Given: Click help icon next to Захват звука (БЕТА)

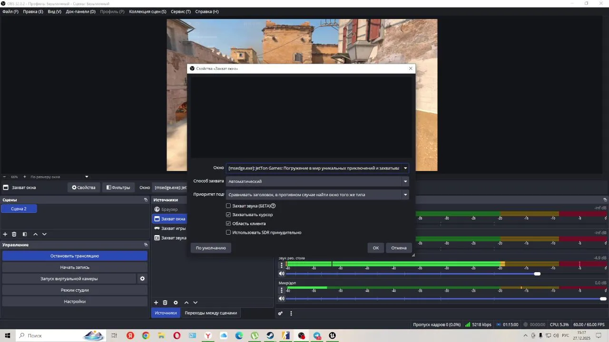Looking at the screenshot, I should tap(273, 206).
